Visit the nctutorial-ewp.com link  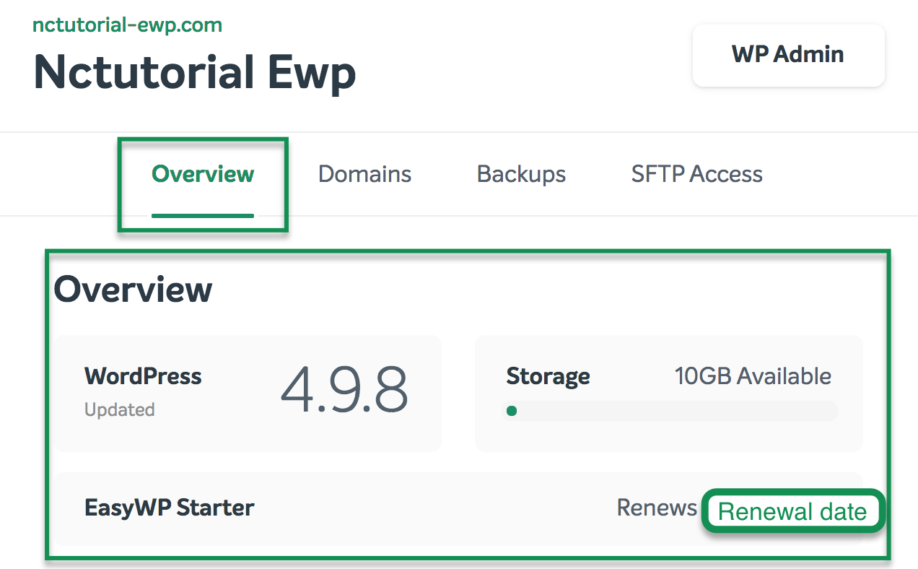tap(127, 26)
